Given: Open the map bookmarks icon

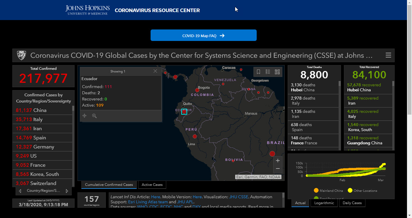Looking at the screenshot, I should point(258,72).
